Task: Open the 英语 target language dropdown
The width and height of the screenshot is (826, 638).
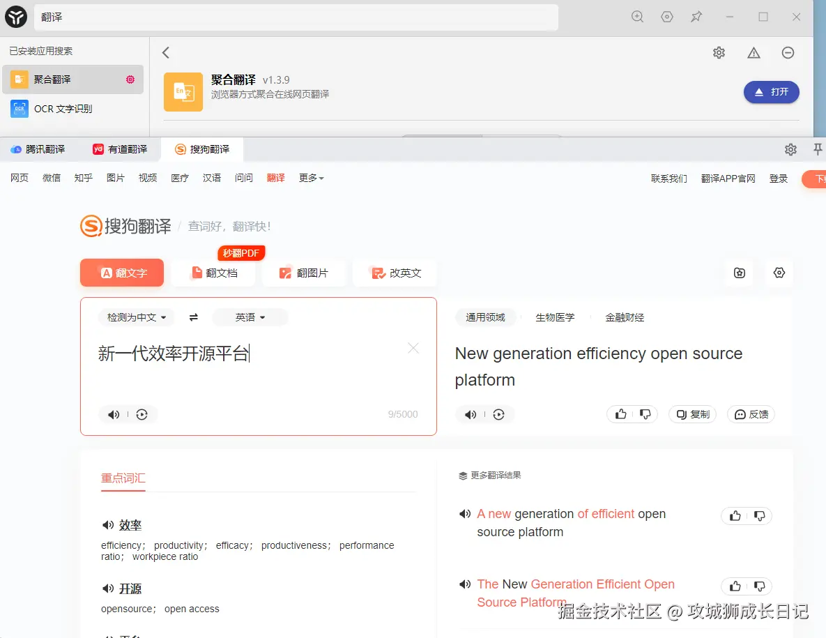Action: coord(250,317)
